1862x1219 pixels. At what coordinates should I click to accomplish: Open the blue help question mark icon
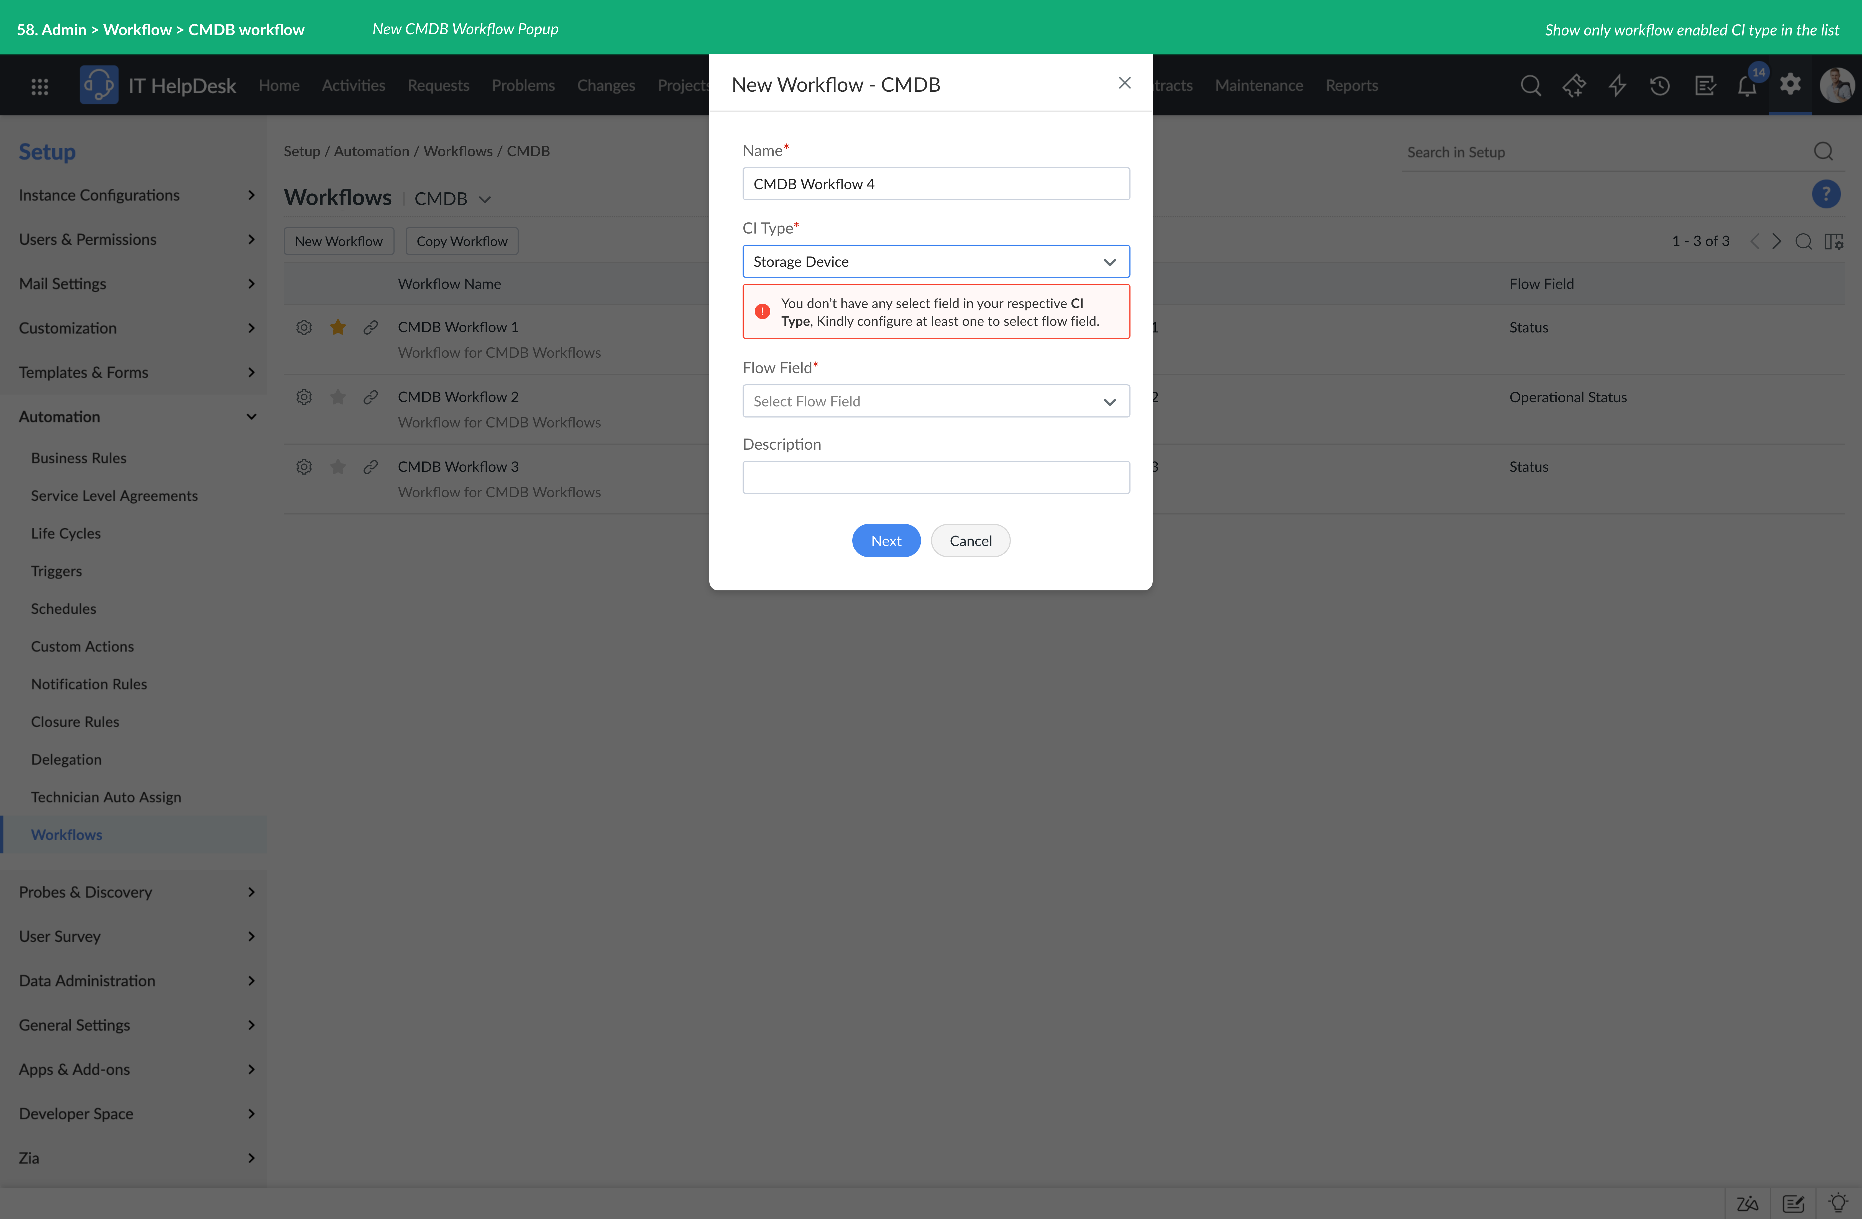1826,194
